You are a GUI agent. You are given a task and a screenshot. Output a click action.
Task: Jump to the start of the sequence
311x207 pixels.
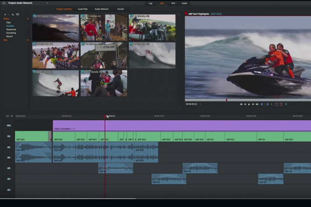[241, 104]
